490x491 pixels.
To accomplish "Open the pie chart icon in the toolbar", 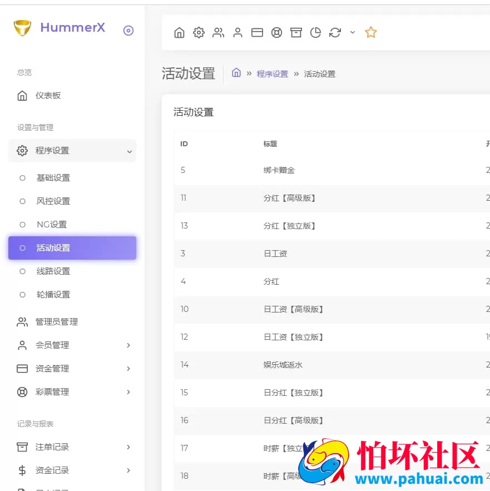I will [x=315, y=32].
